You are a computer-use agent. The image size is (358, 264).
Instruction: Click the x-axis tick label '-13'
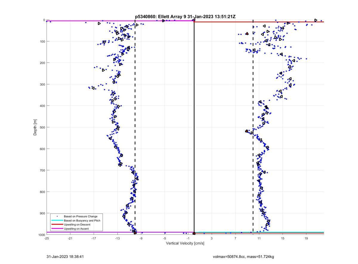click(117, 238)
